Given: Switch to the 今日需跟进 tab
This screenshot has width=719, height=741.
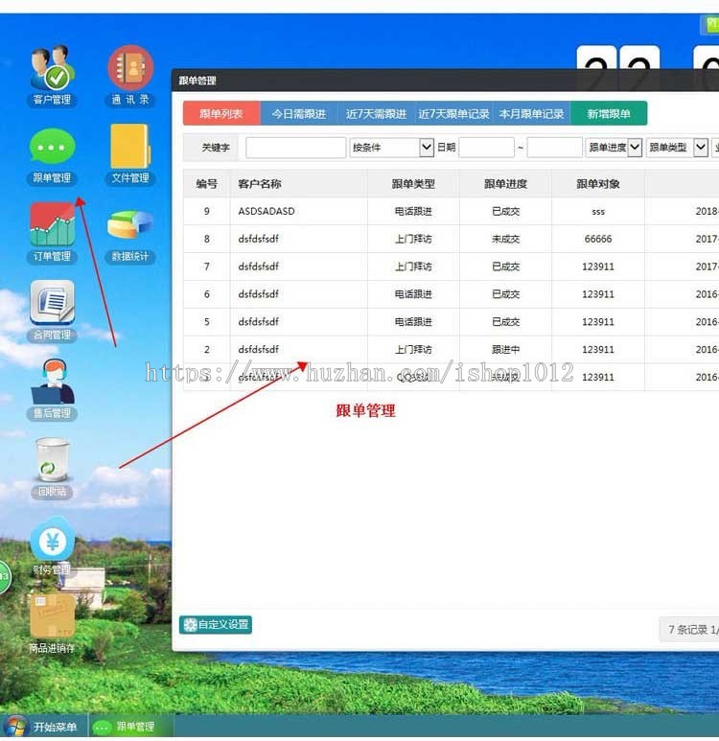Looking at the screenshot, I should [299, 113].
